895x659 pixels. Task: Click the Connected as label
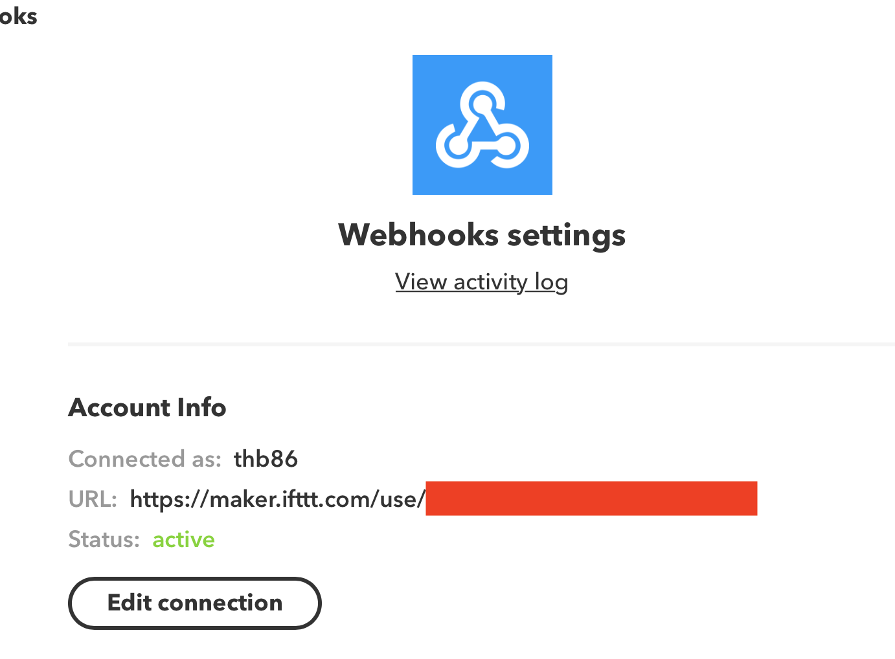pyautogui.click(x=144, y=459)
